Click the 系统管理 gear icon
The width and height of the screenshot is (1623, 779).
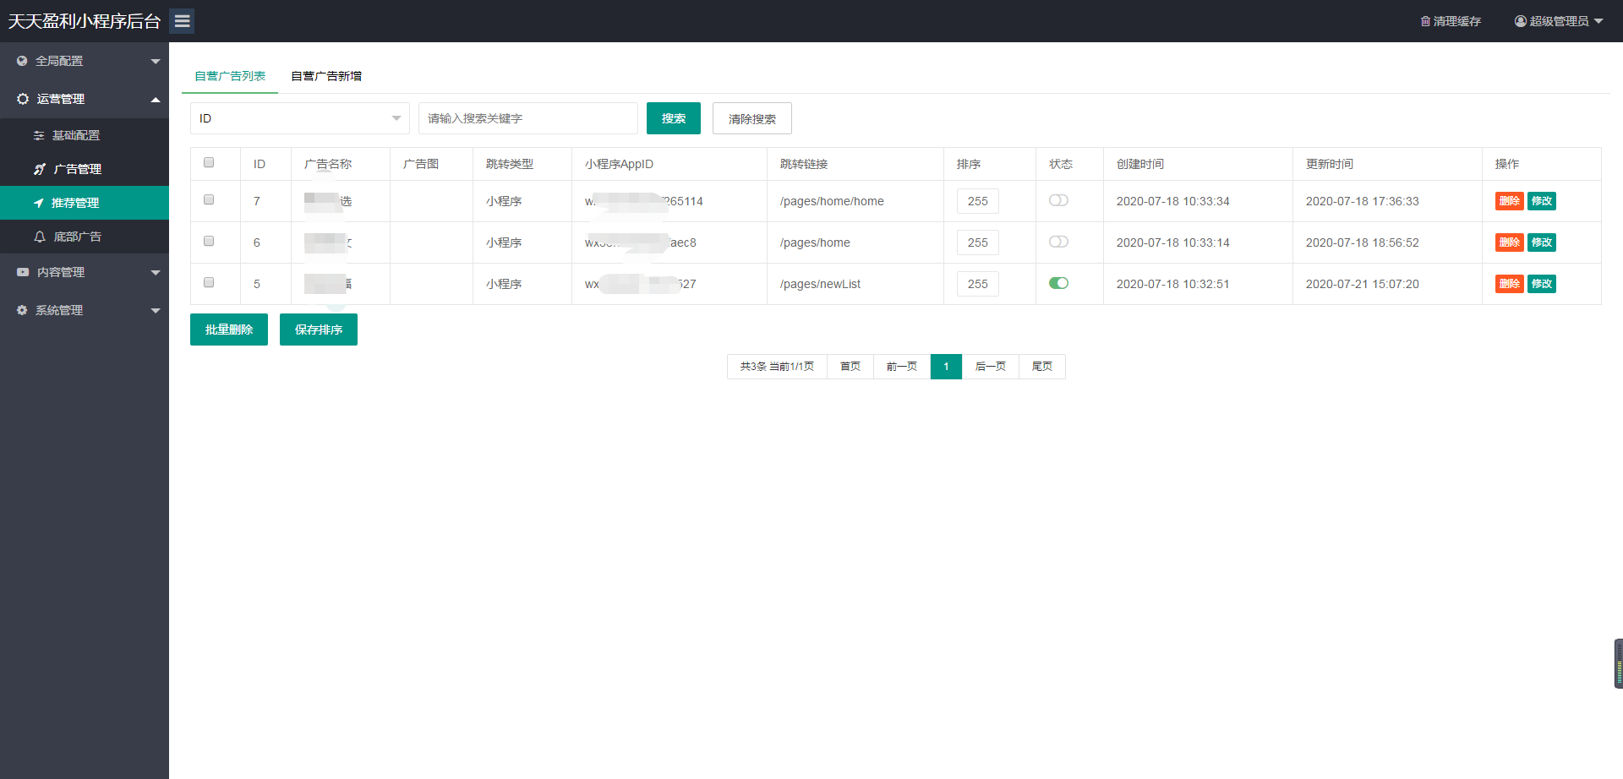(x=22, y=310)
